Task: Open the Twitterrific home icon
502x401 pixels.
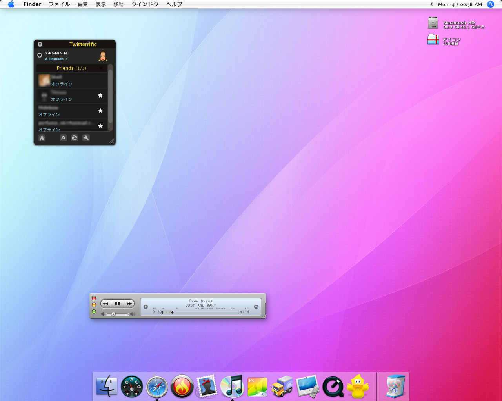Action: click(x=42, y=138)
